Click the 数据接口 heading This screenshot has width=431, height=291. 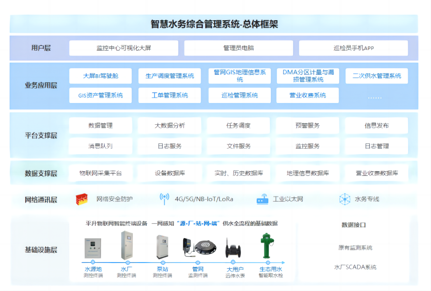[x=353, y=225]
